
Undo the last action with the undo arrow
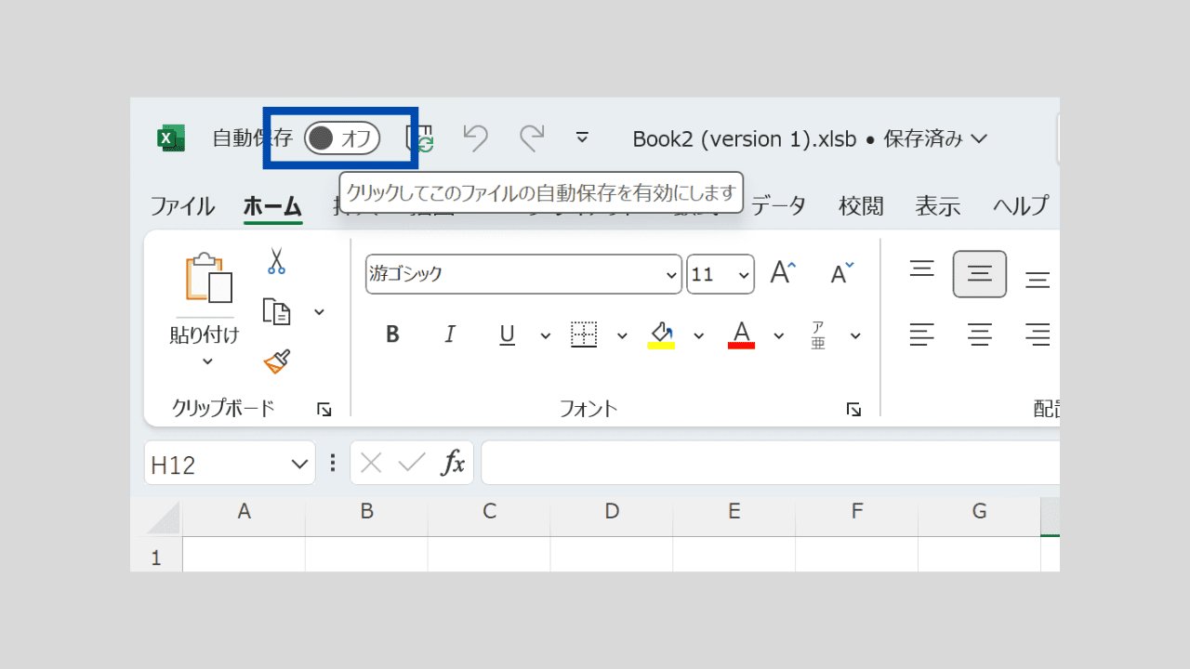475,138
